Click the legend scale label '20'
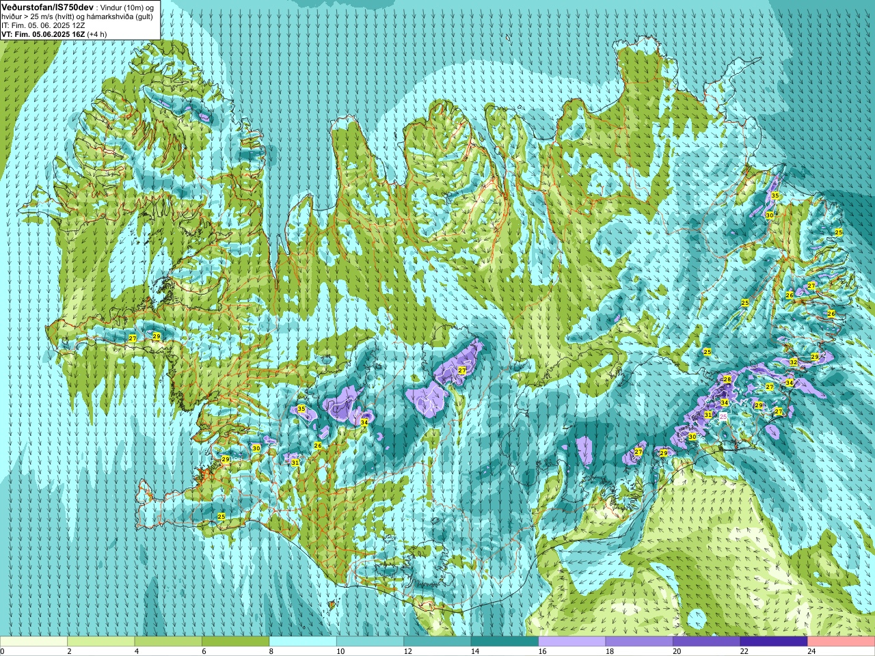The image size is (875, 656). pyautogui.click(x=677, y=651)
